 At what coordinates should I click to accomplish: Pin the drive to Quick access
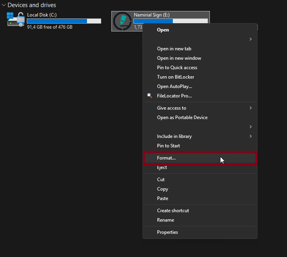coord(177,68)
